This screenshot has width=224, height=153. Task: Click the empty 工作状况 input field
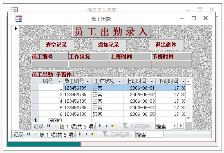click(89, 64)
